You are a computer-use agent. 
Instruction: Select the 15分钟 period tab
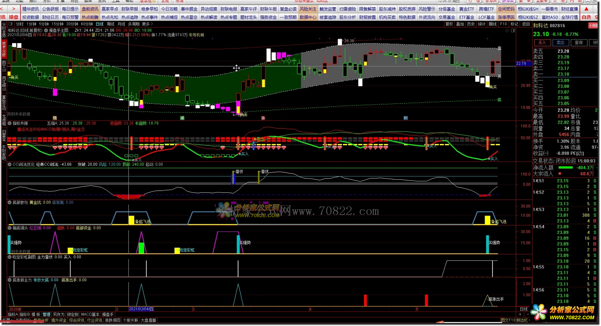tap(58, 24)
